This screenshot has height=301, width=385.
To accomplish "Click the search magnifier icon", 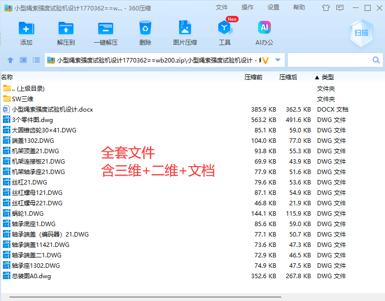I will tap(376, 60).
